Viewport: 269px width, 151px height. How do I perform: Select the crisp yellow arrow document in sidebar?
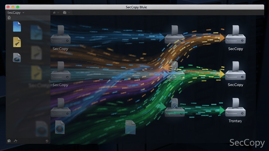17,42
